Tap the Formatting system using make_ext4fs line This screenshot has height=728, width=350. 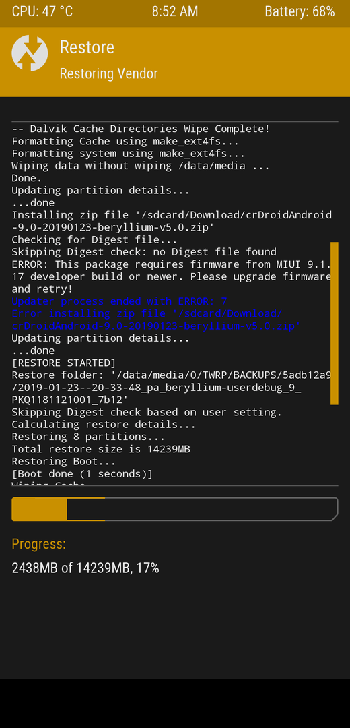(129, 153)
